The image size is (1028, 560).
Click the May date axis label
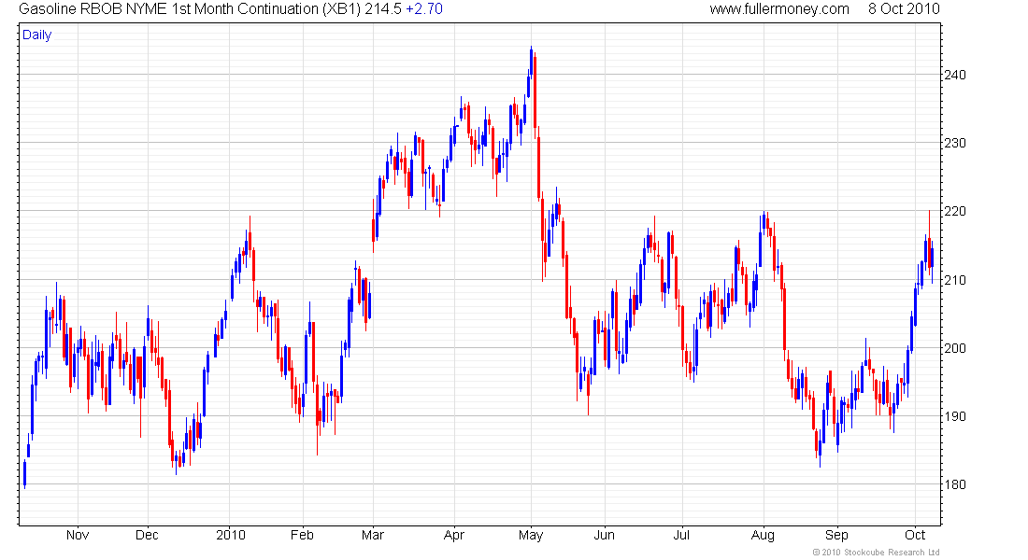(531, 535)
